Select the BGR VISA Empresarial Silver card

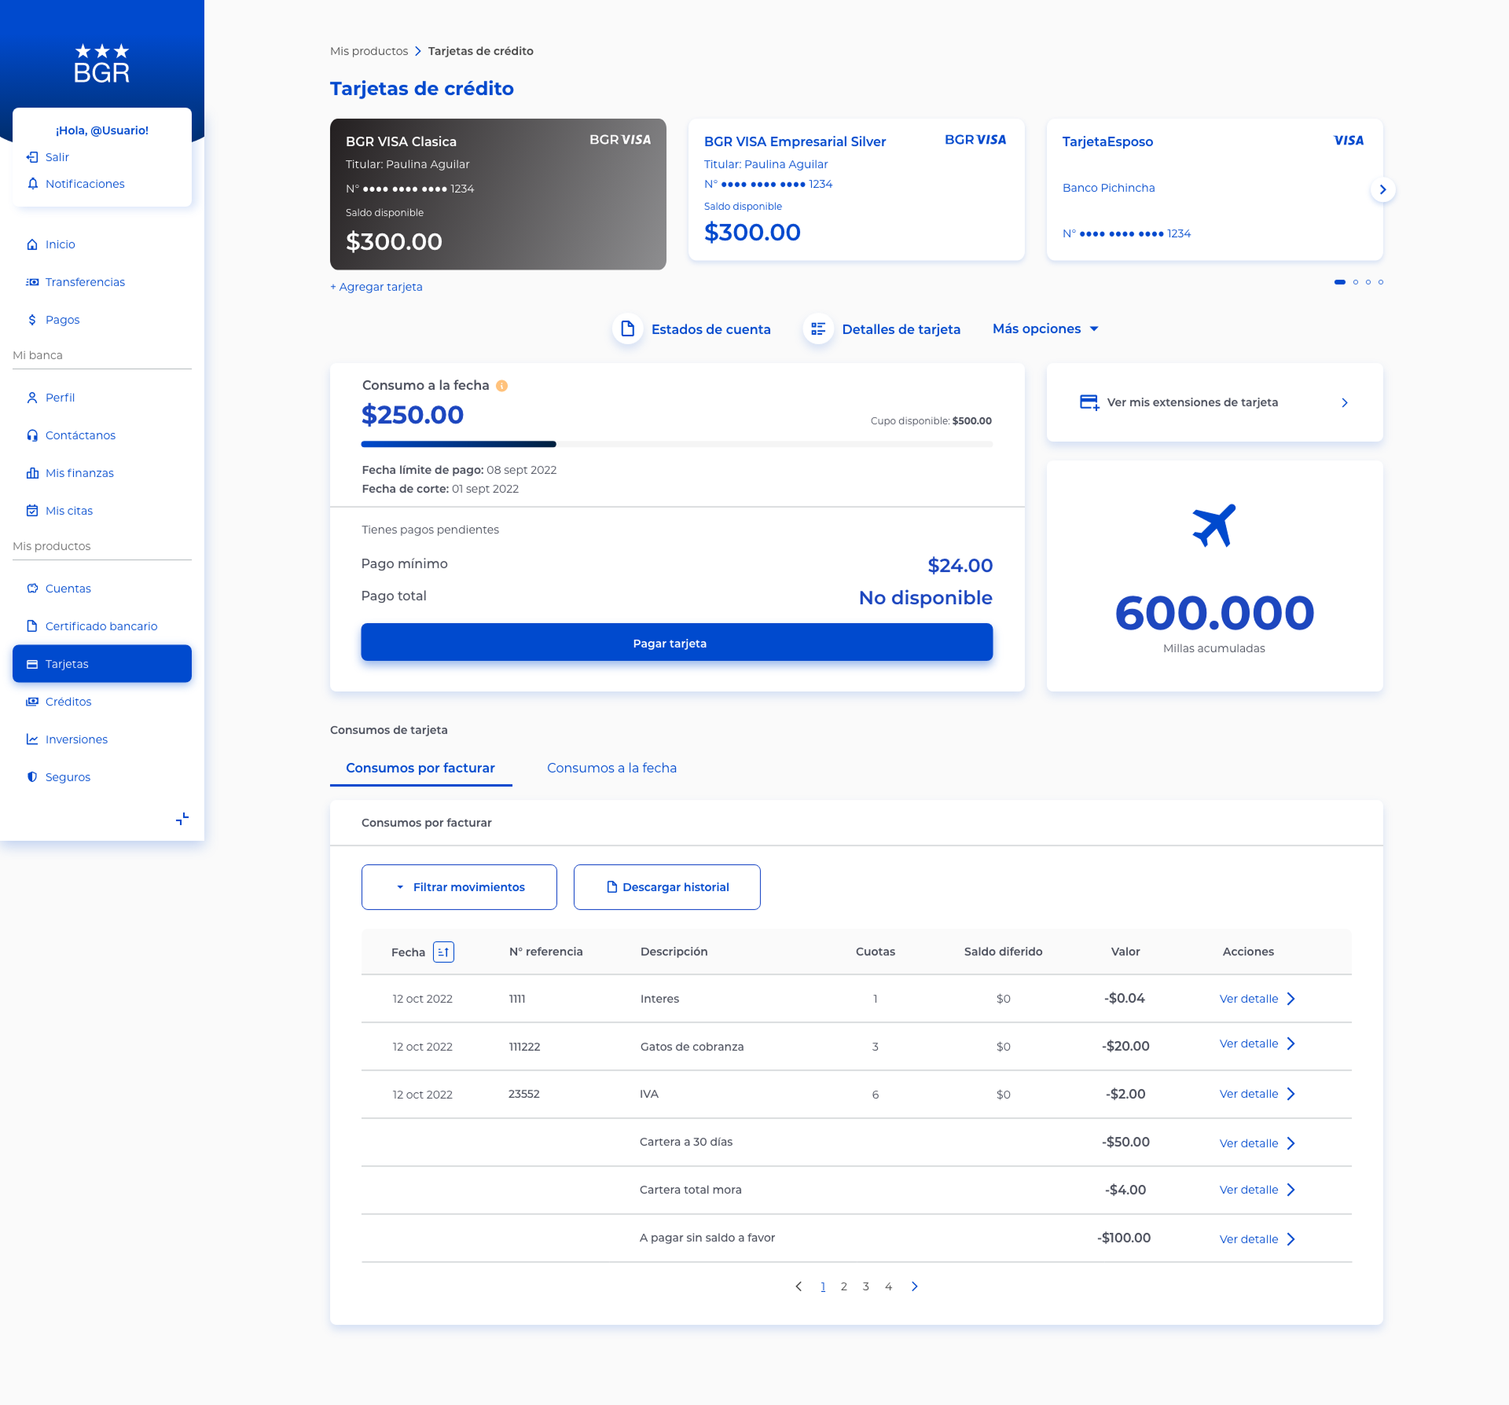pos(856,189)
